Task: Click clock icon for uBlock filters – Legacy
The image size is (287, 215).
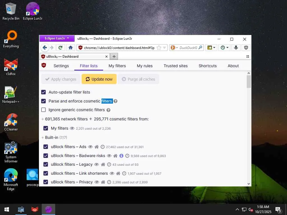Action: coord(109,164)
